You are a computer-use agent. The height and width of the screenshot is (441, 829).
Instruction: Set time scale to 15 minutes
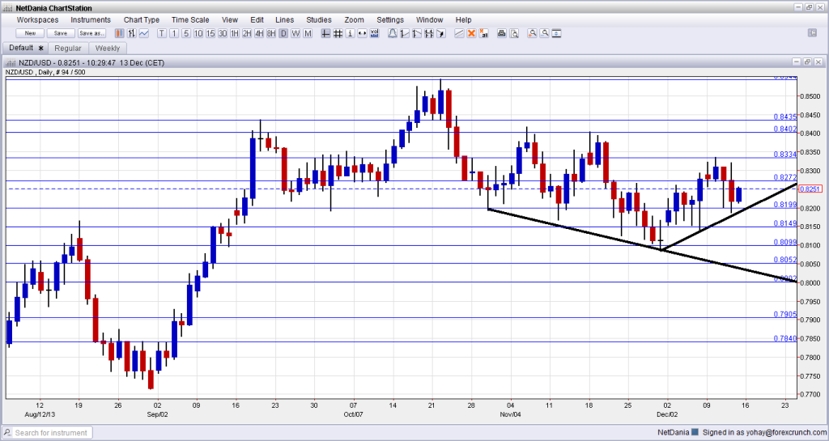(210, 33)
